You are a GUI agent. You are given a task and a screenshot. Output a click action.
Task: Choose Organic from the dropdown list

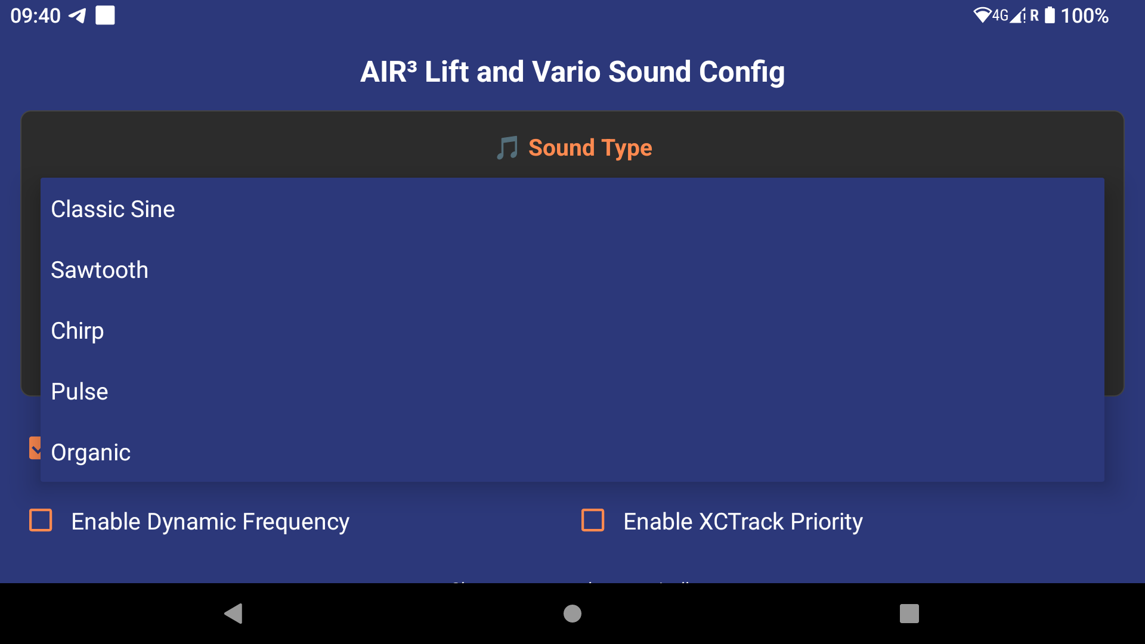point(91,453)
